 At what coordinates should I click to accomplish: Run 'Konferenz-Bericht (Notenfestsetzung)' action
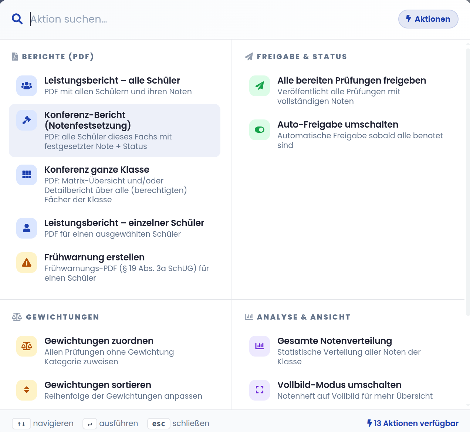pos(115,131)
